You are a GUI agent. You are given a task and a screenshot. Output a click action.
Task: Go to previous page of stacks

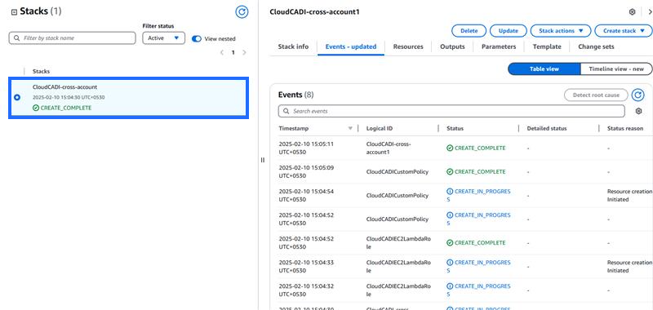[222, 52]
